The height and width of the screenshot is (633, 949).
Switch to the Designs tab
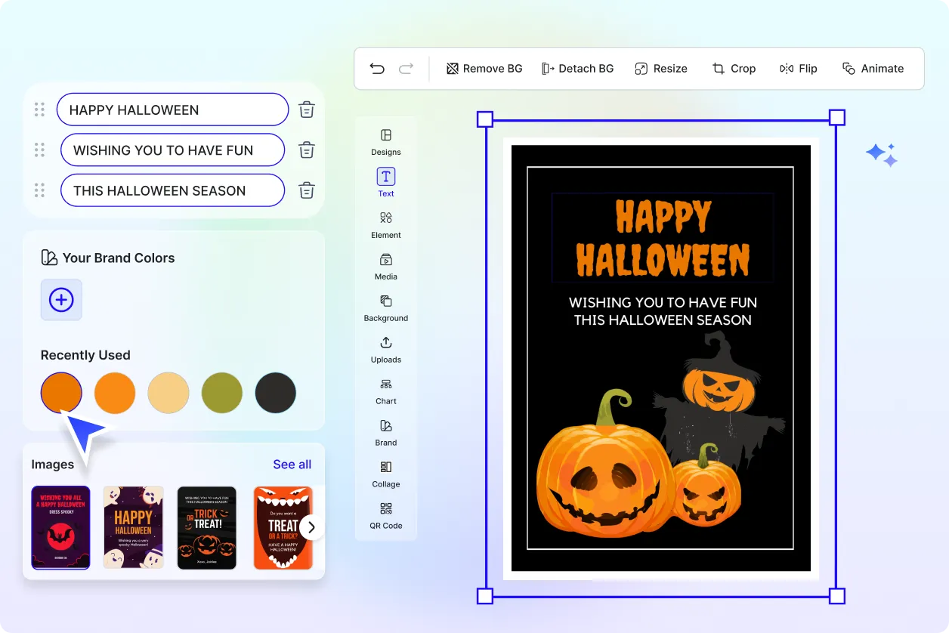(385, 144)
